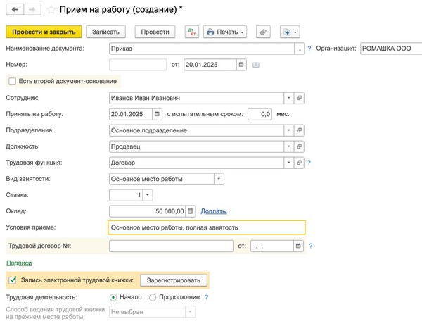Screen dimensions: 422x326
Task: Open the Доплаты link
Action: pos(214,211)
